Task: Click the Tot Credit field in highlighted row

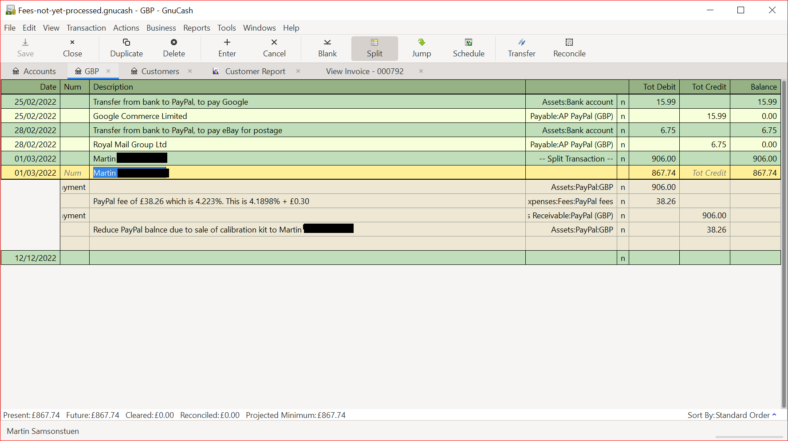Action: click(x=705, y=173)
